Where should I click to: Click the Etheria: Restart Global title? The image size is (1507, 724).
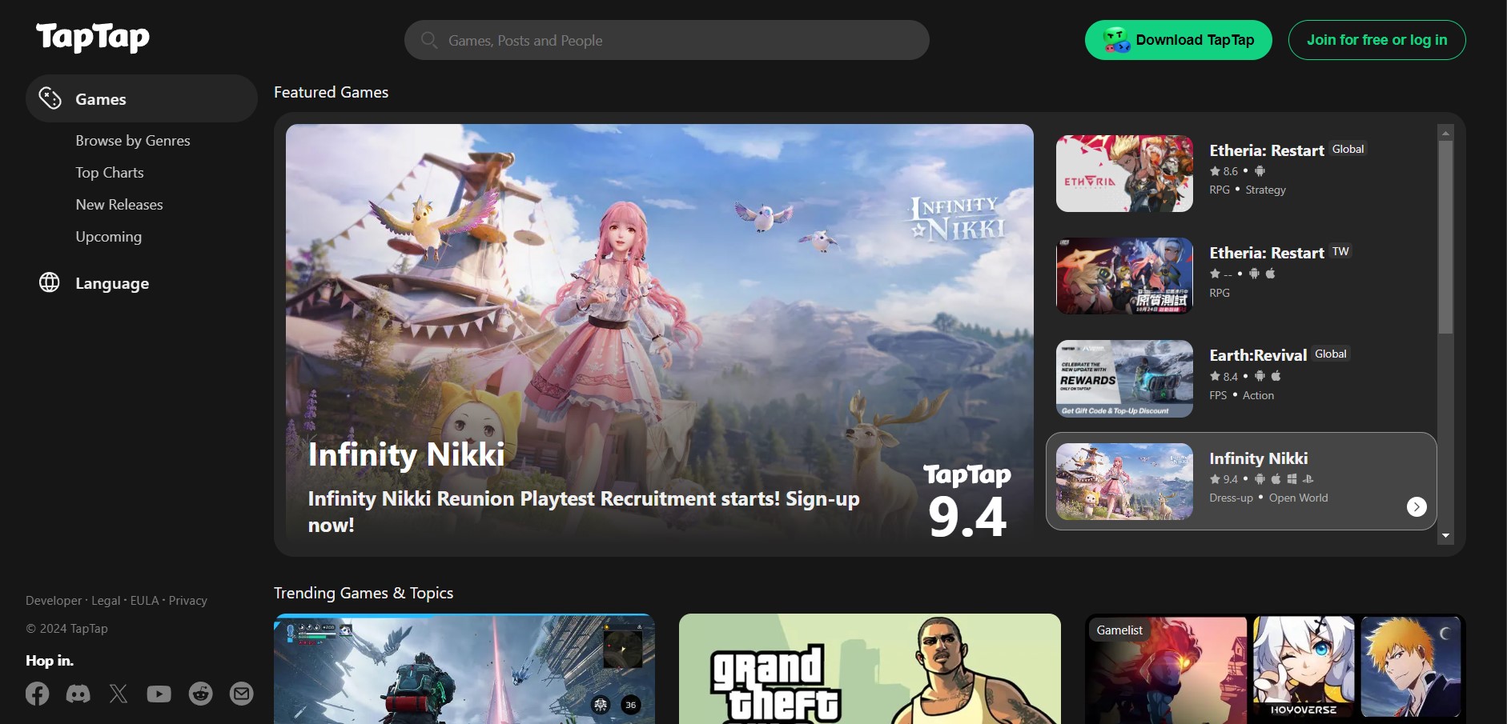(x=1267, y=150)
